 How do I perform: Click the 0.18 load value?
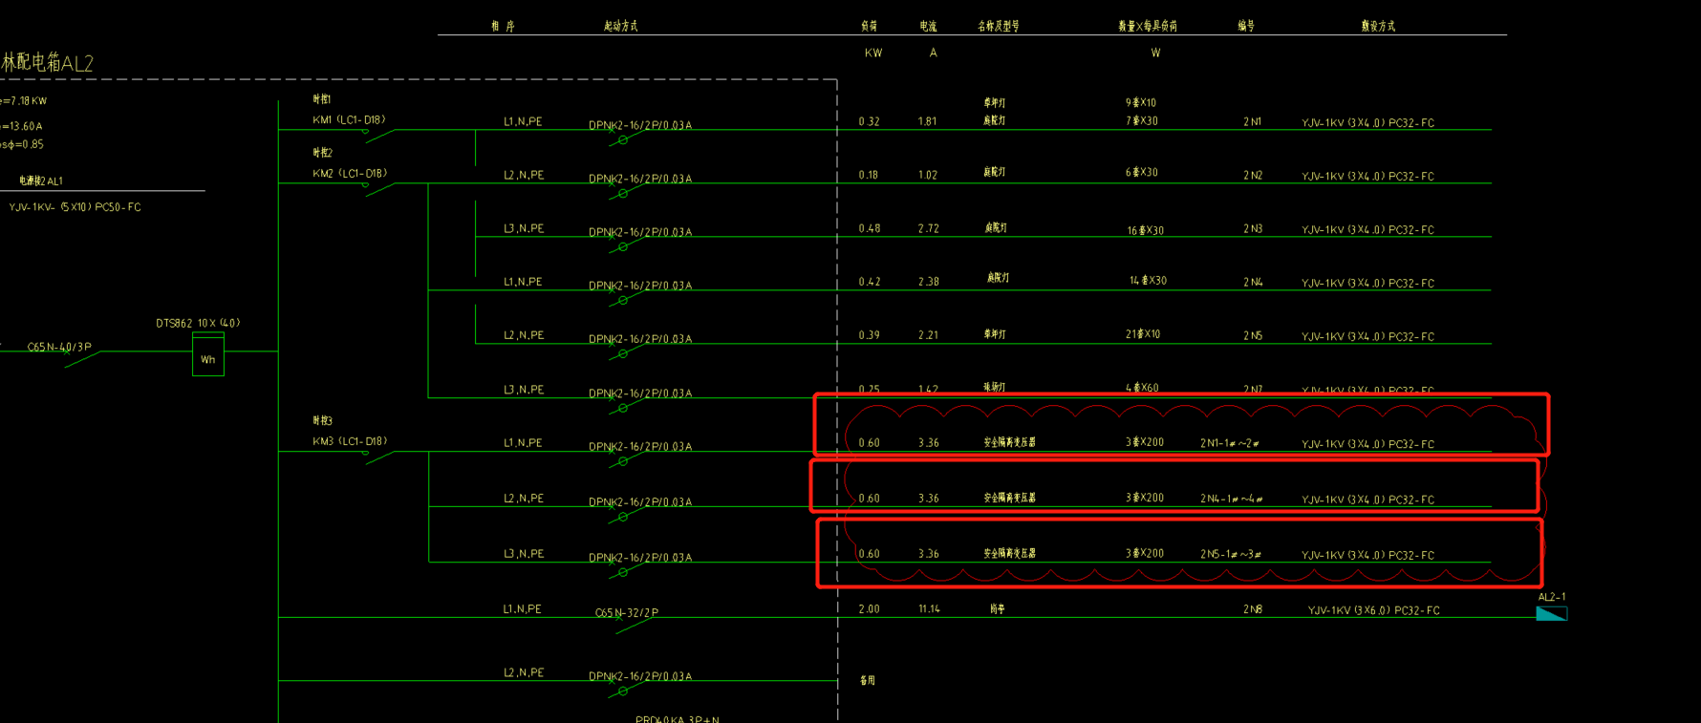click(x=869, y=175)
